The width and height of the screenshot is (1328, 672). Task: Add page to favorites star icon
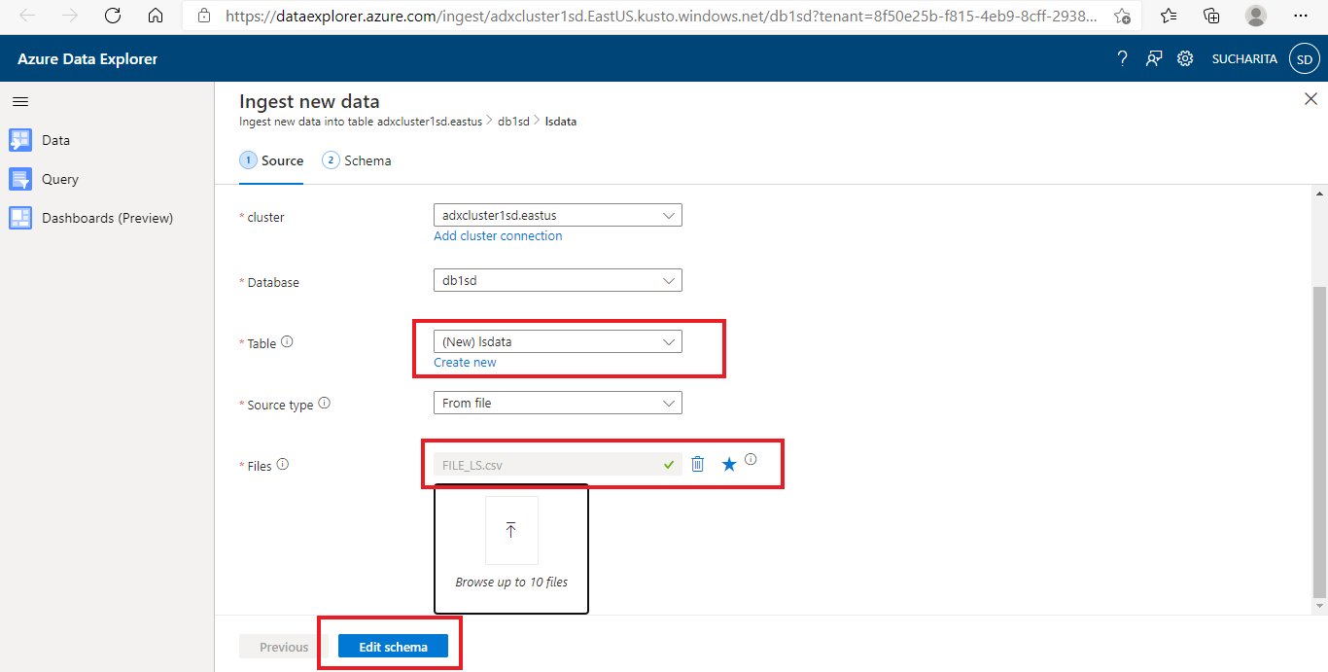tap(1122, 16)
